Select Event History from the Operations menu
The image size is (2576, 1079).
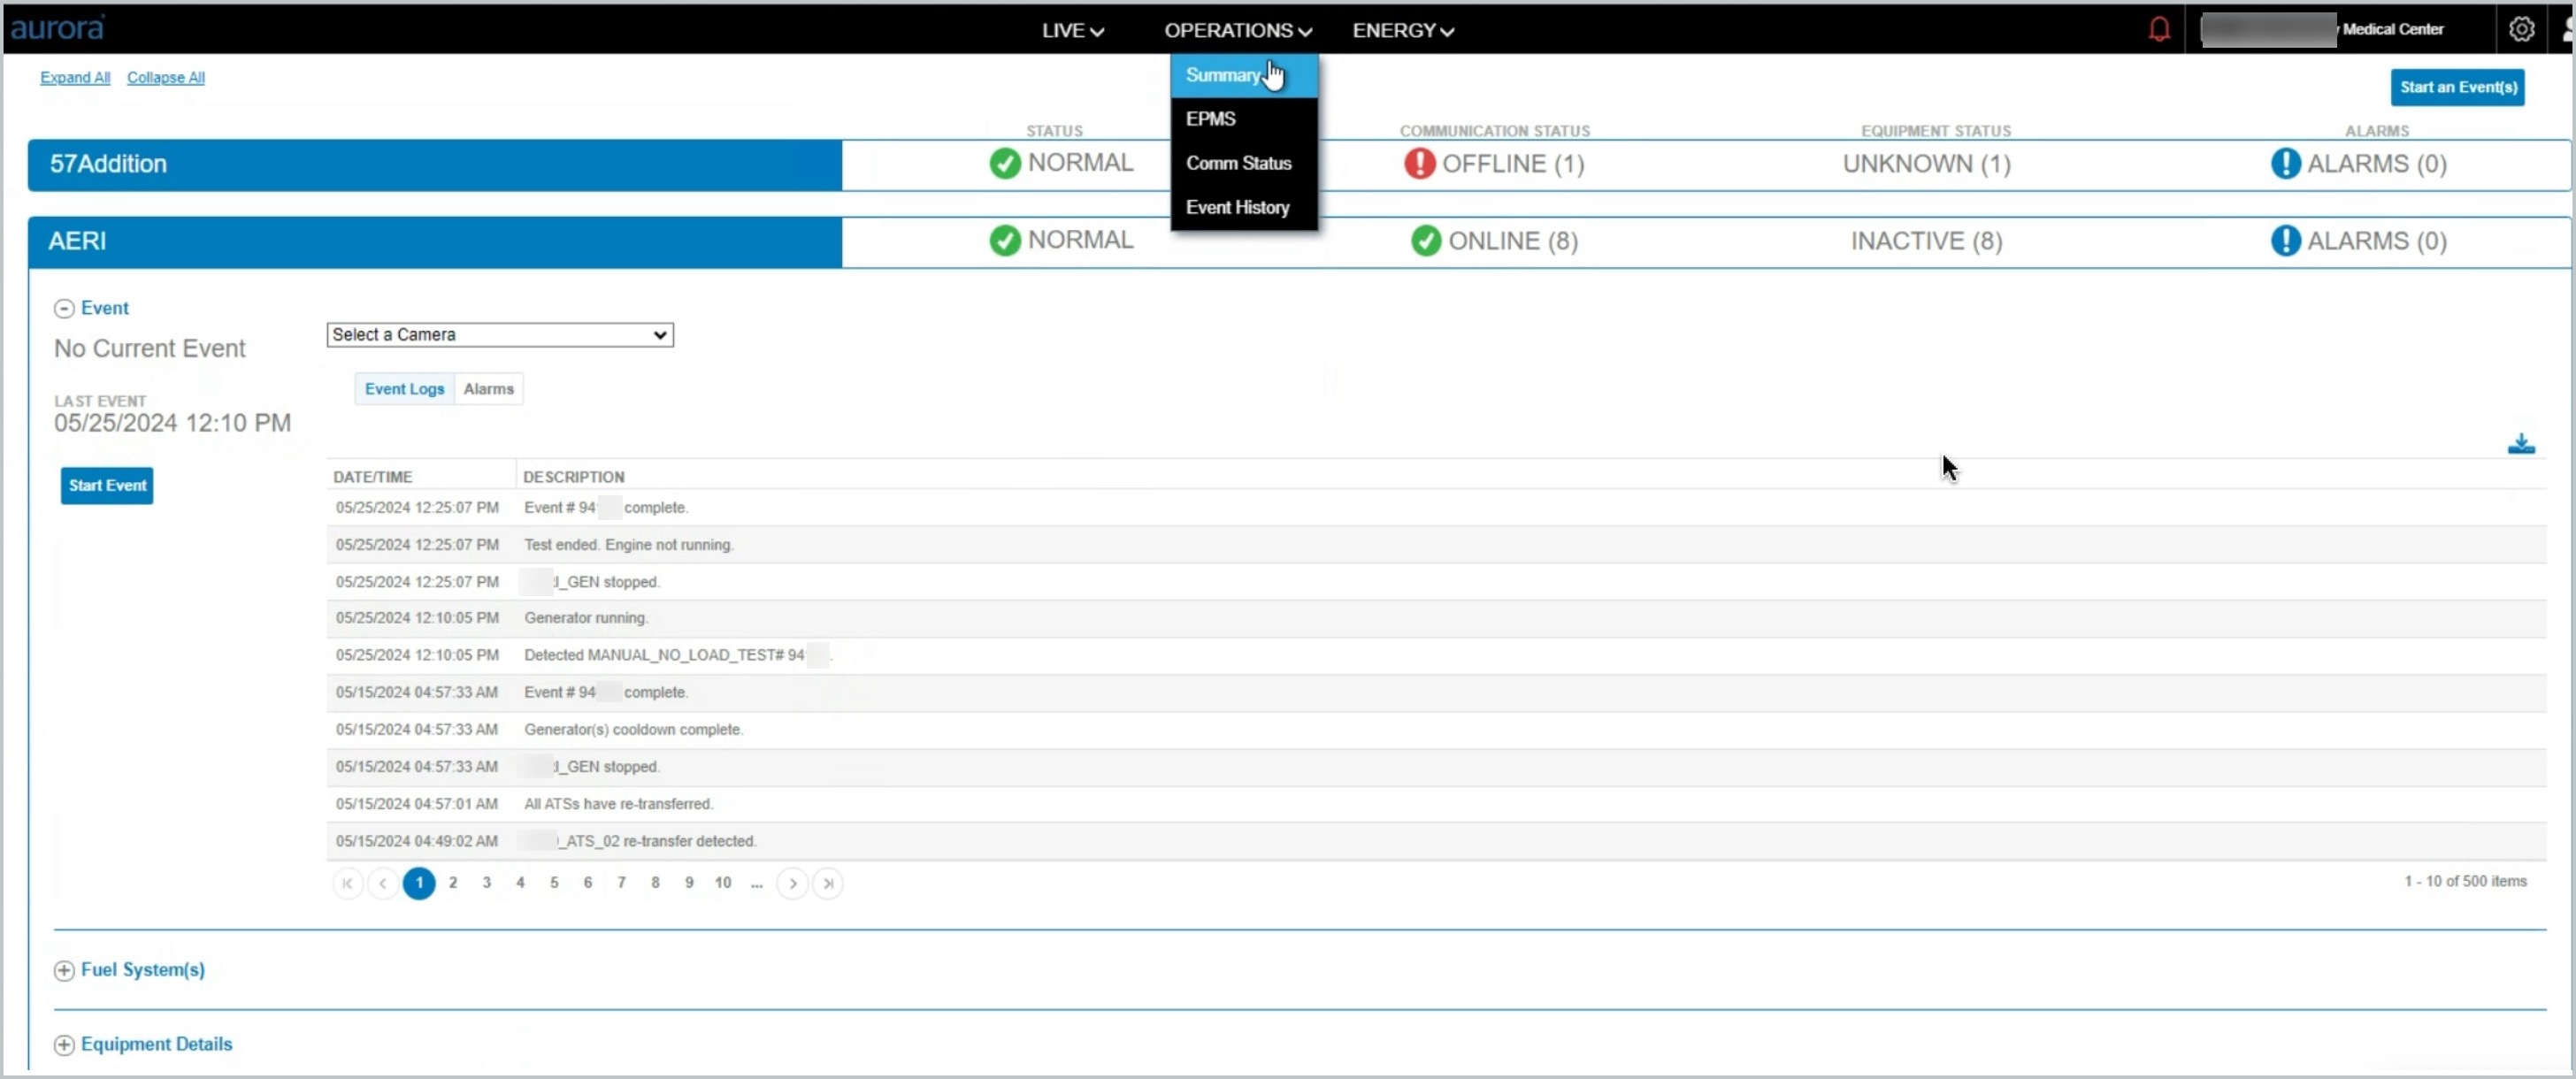1237,208
